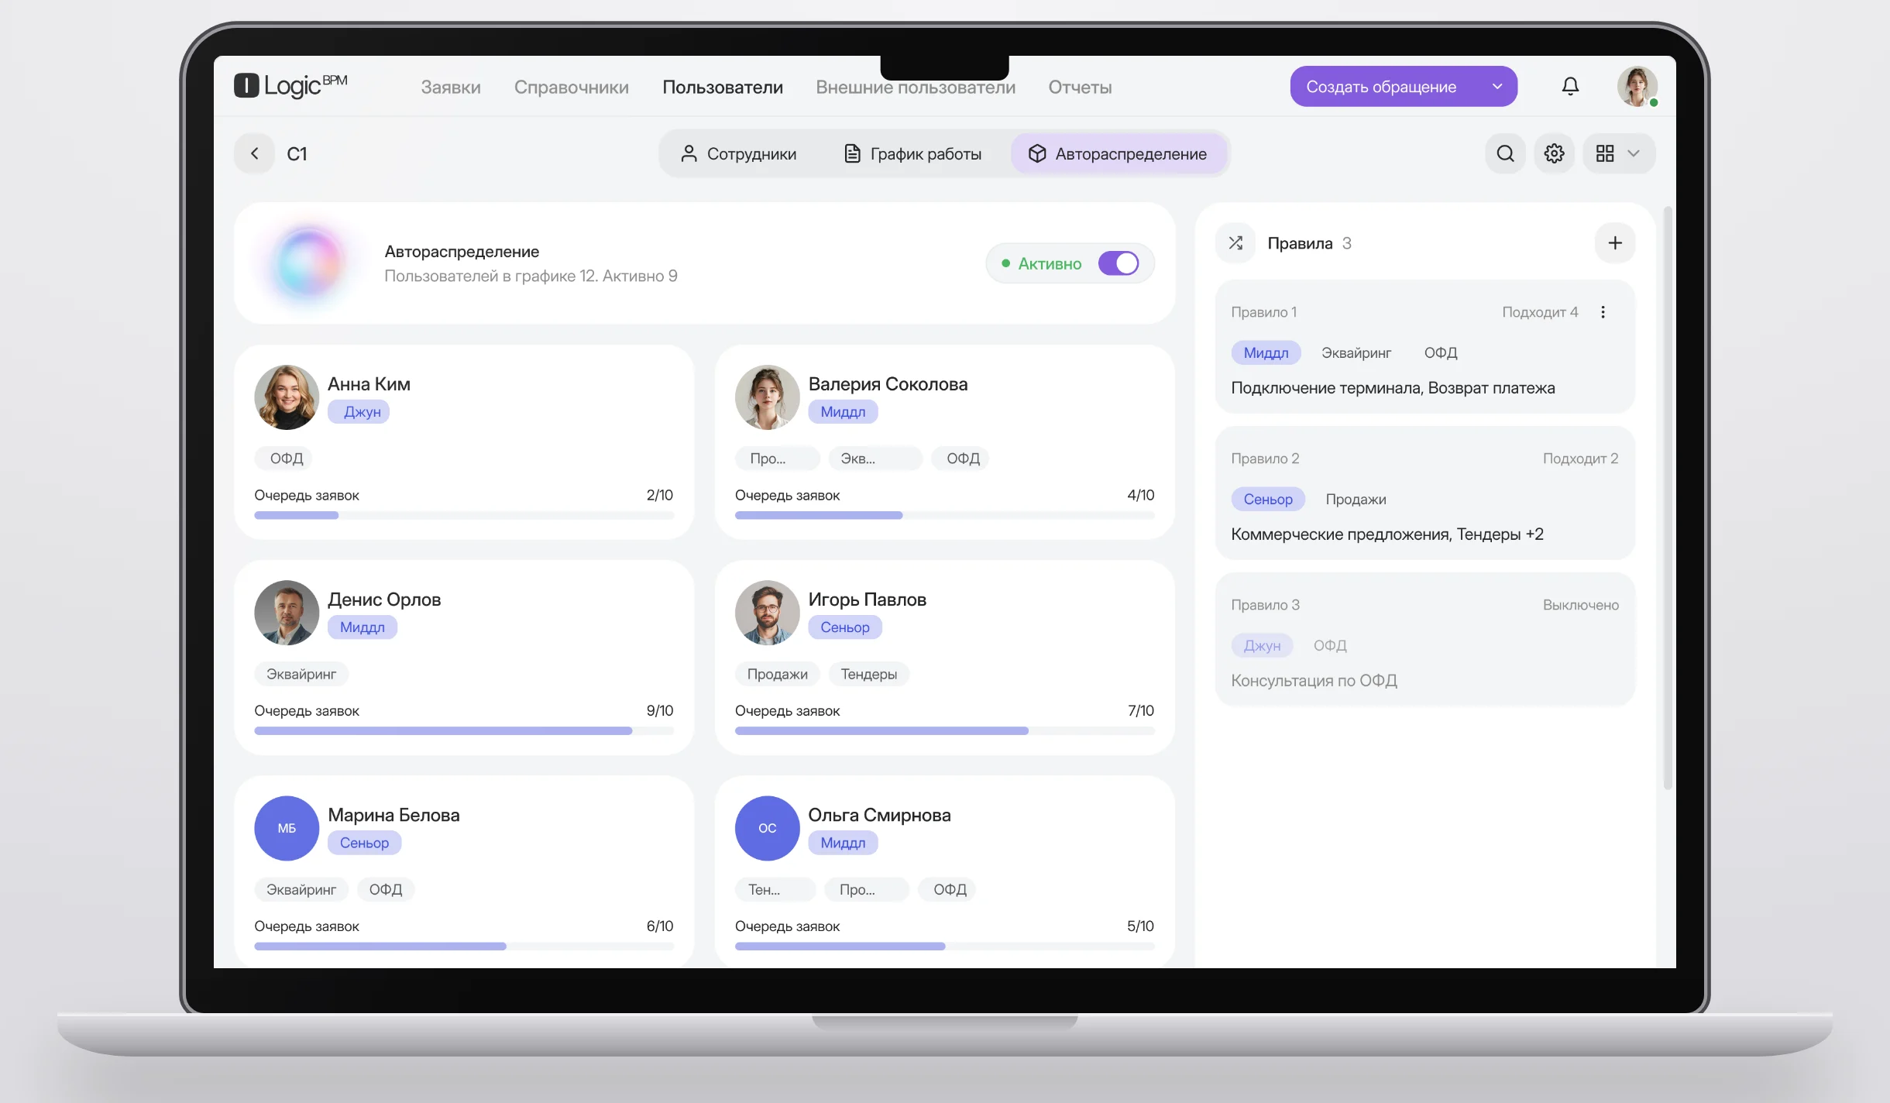Click the Миддл badge in Правило 1

pos(1266,352)
